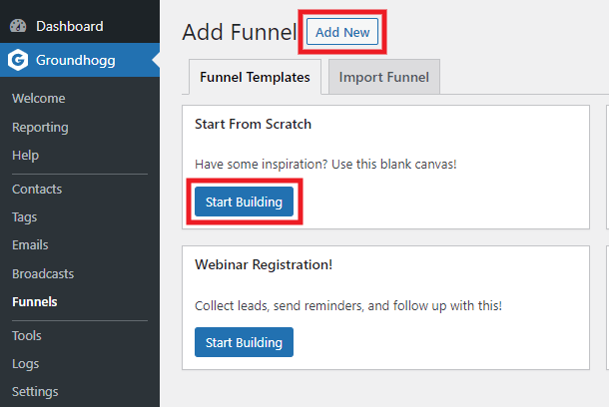This screenshot has height=407, width=609.
Task: Switch to the Import Funnel tab
Action: pyautogui.click(x=384, y=77)
